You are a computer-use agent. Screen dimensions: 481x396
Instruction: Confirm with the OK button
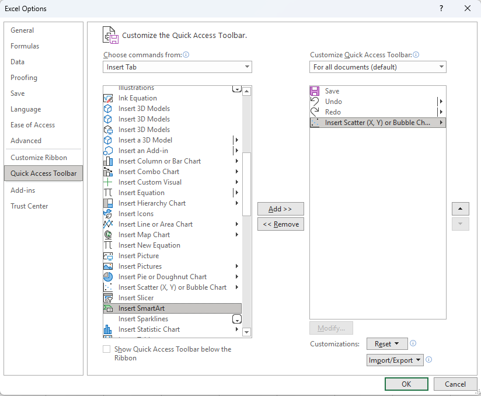tap(406, 384)
